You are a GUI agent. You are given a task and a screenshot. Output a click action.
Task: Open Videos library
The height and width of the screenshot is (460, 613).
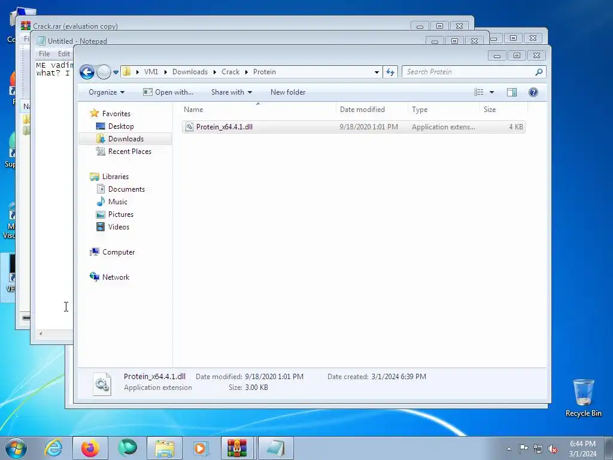119,227
